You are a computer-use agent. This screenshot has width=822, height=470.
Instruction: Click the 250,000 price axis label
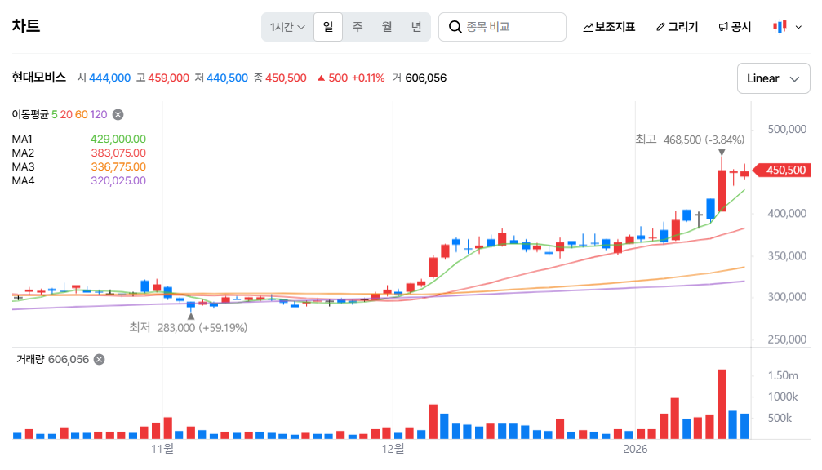pos(787,339)
